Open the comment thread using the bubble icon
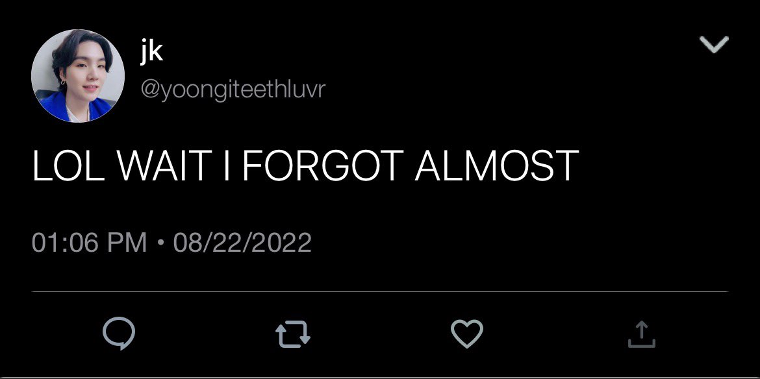The width and height of the screenshot is (760, 379). (x=119, y=333)
